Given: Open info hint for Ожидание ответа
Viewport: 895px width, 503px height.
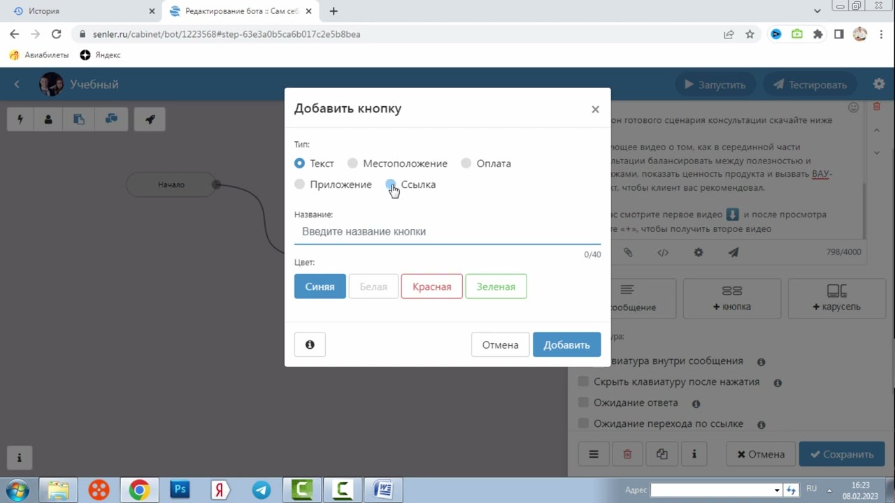Looking at the screenshot, I should coord(696,404).
